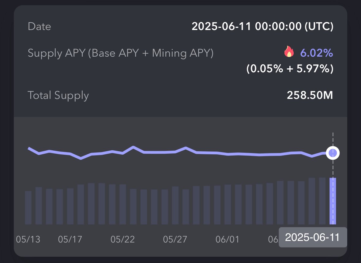This screenshot has width=361, height=263.
Task: Click the Date row label
Action: (39, 26)
